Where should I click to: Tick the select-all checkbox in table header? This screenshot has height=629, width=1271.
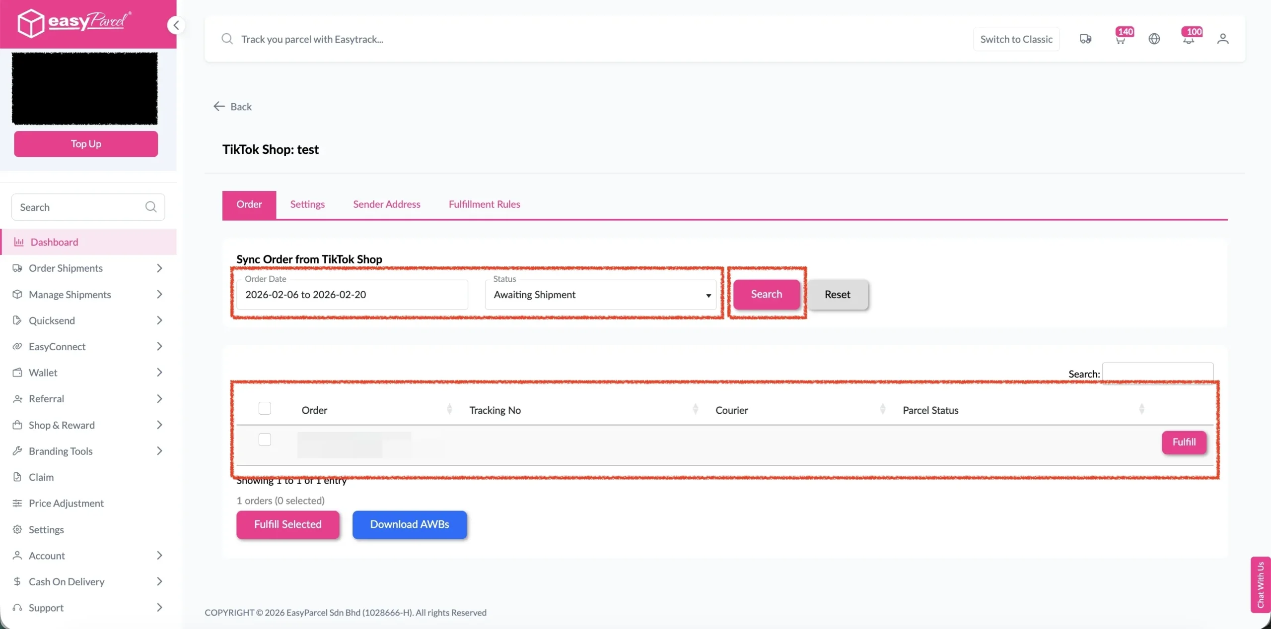(x=265, y=408)
